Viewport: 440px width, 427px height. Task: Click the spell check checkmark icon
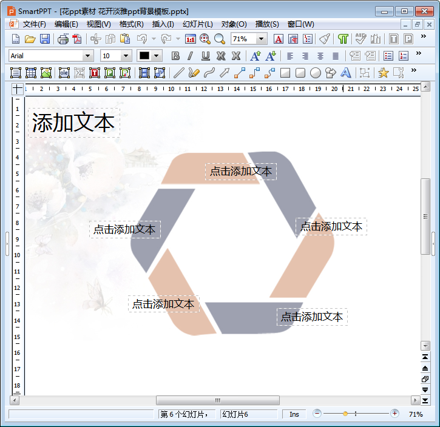click(360, 39)
